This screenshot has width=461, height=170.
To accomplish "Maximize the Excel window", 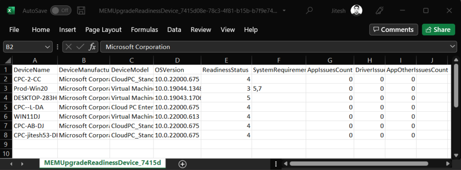I will [426, 11].
